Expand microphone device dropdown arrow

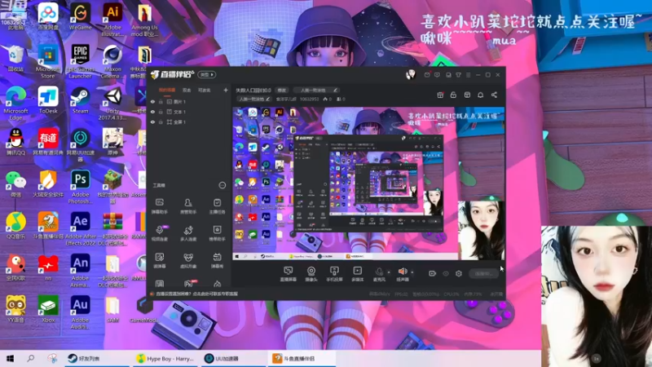pos(389,272)
